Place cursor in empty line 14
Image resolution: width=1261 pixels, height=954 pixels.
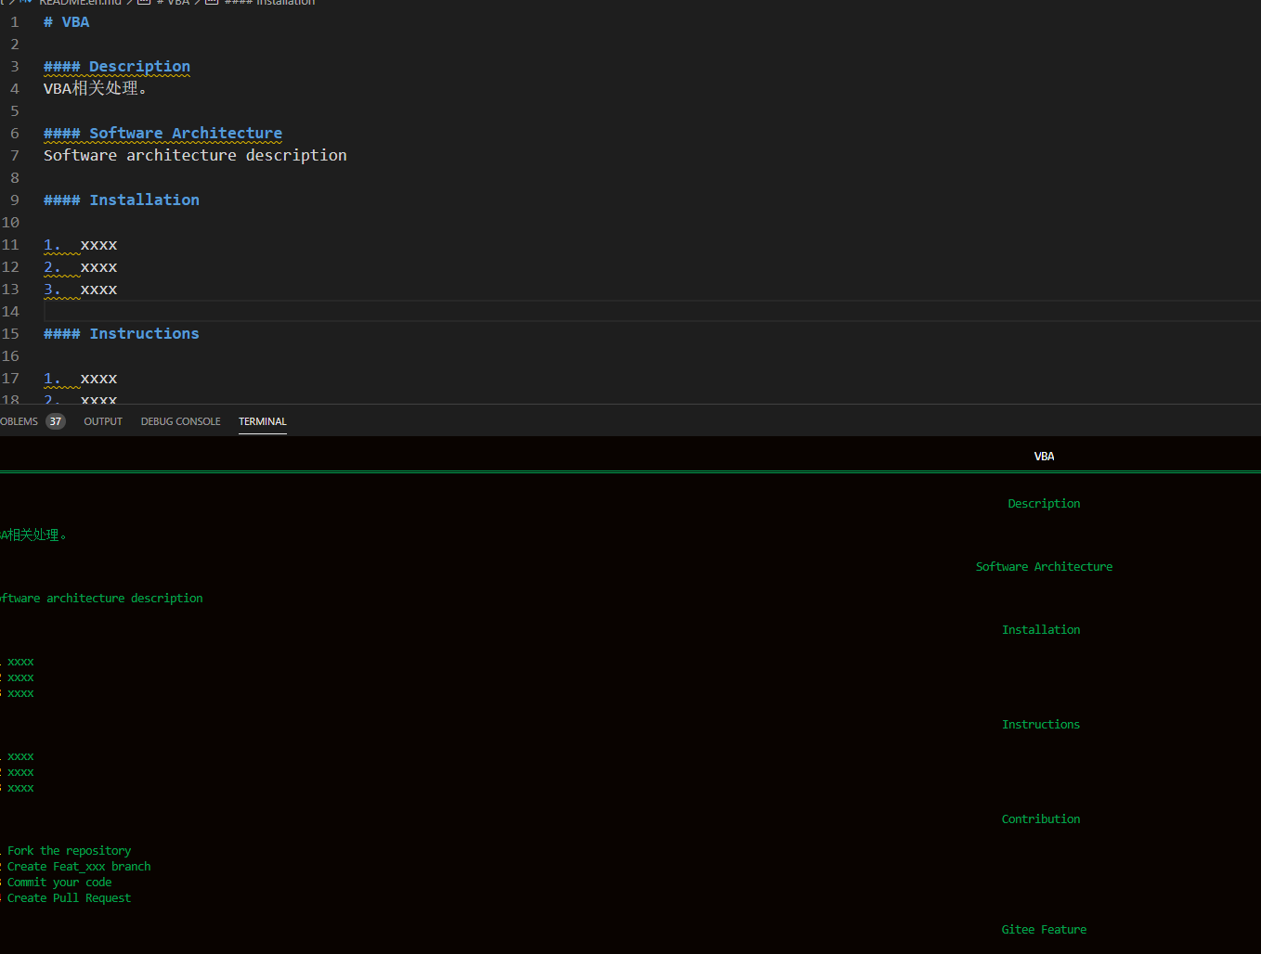pos(650,312)
